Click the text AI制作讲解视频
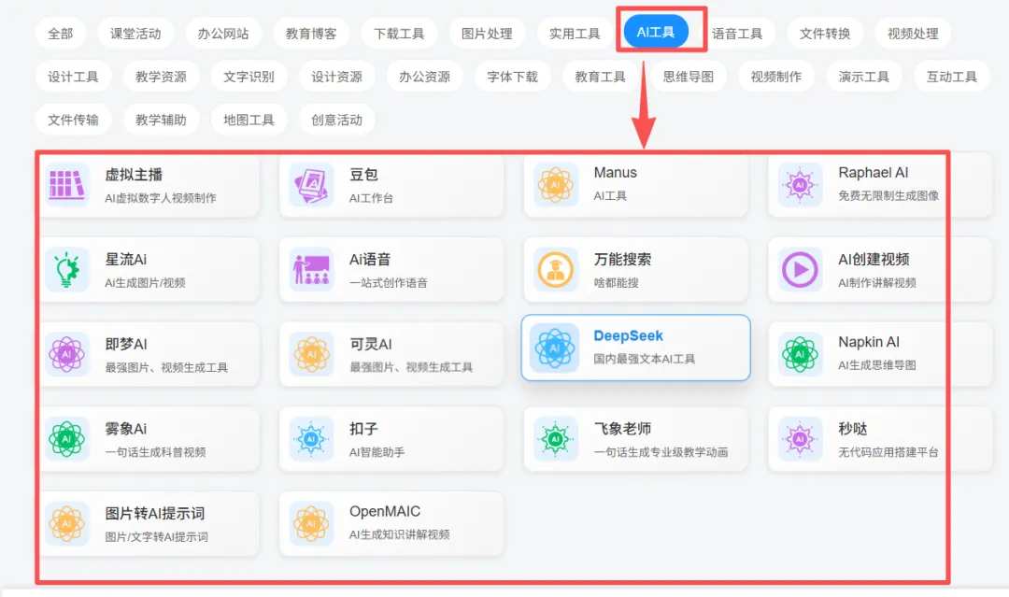This screenshot has width=1009, height=597. tap(877, 282)
